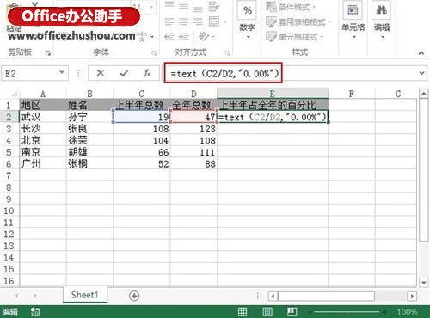Click next sheet navigation arrow
This screenshot has width=430, height=318.
[x=35, y=296]
